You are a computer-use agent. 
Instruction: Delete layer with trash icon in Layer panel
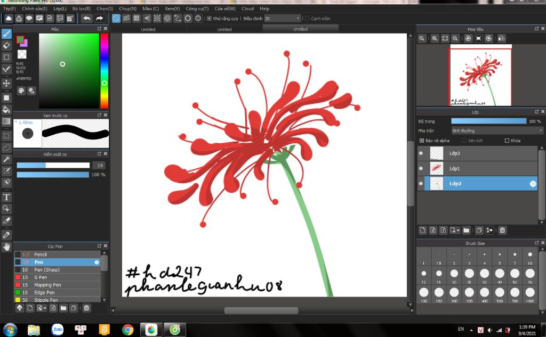pos(502,230)
